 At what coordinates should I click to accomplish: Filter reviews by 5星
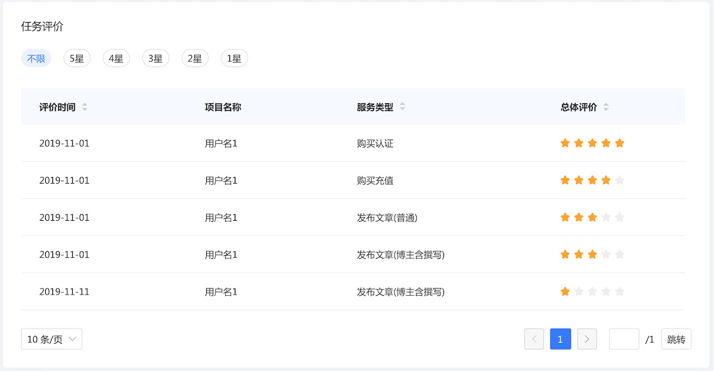(x=76, y=58)
